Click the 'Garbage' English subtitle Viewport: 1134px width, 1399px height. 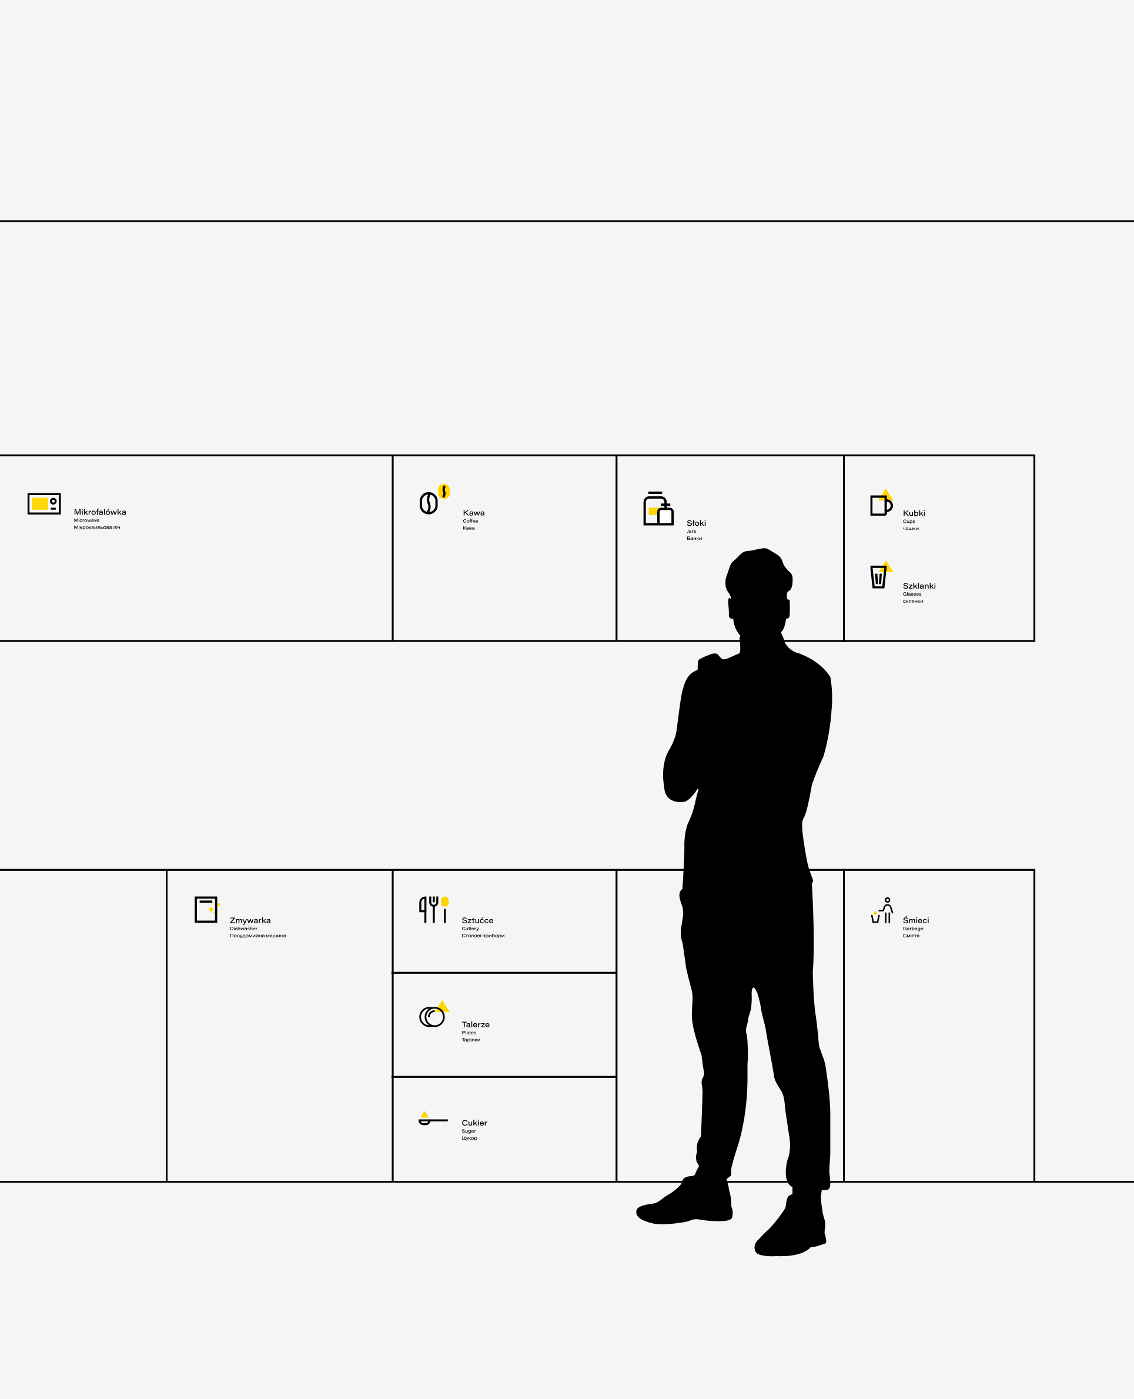[912, 929]
